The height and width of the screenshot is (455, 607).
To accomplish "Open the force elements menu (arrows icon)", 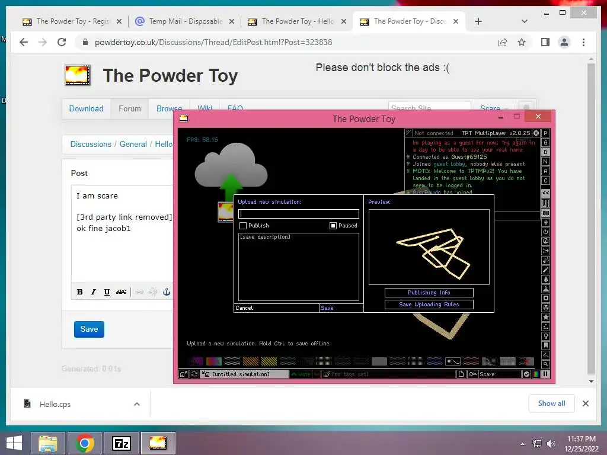I will (x=545, y=251).
